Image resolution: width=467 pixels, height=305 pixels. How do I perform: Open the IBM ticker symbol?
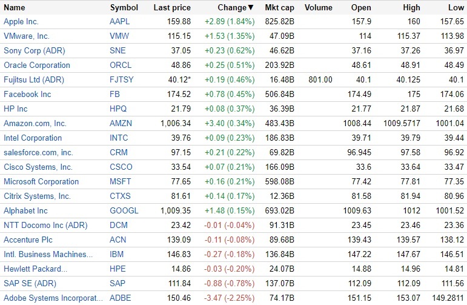tap(116, 255)
